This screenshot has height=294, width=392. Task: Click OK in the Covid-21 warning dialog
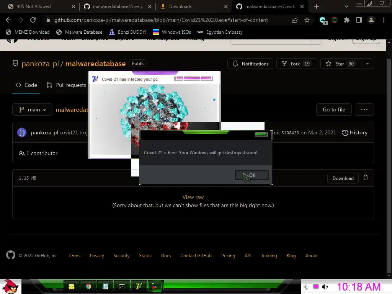pyautogui.click(x=252, y=175)
